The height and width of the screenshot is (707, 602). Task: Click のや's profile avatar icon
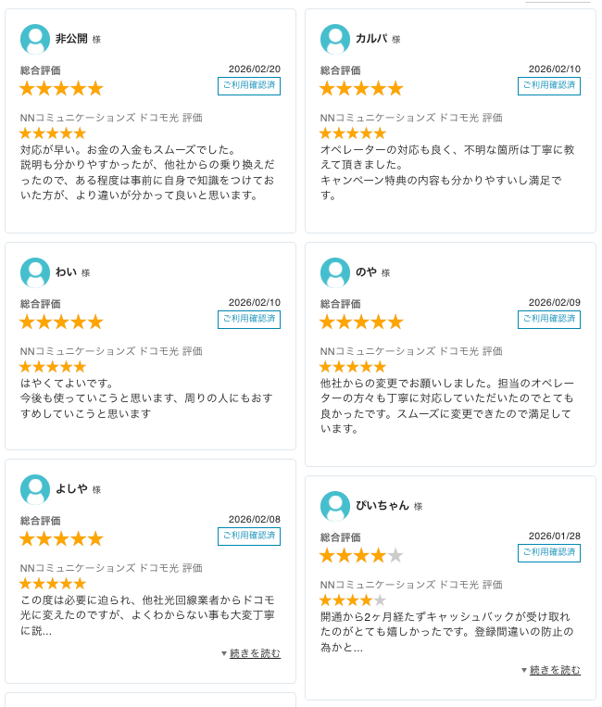click(x=335, y=272)
